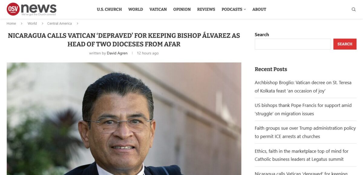
Task: Focus the sidebar search input field
Action: pyautogui.click(x=293, y=44)
